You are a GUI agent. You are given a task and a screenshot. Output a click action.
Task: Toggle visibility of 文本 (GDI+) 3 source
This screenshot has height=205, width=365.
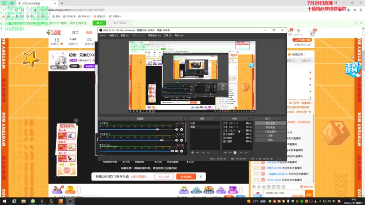pyautogui.click(x=247, y=123)
